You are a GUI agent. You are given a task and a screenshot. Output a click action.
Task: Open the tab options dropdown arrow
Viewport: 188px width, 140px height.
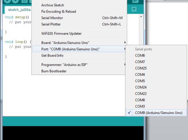134,9
